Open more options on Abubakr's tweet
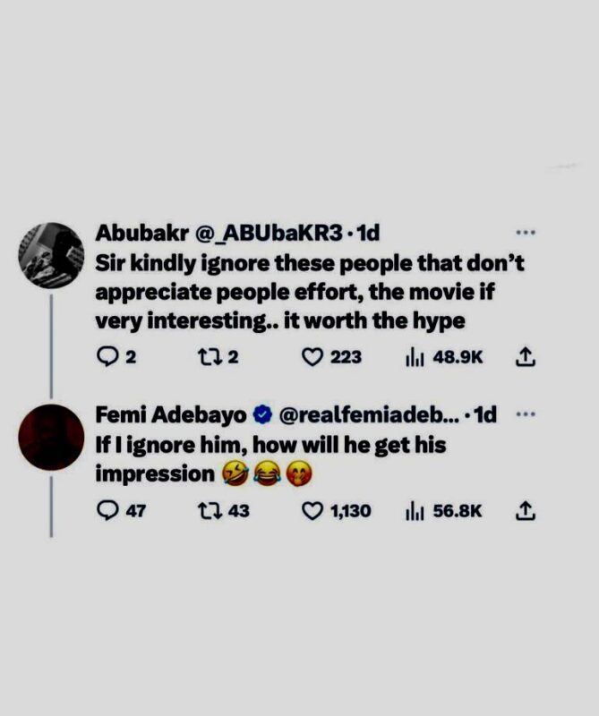Image resolution: width=599 pixels, height=716 pixels. coord(526,233)
